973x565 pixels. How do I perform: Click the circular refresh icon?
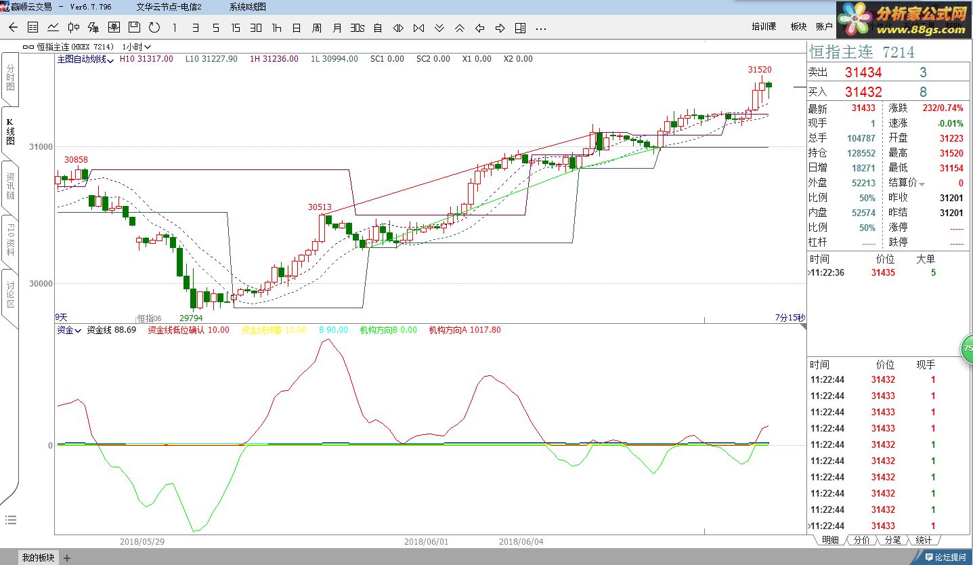pyautogui.click(x=154, y=28)
